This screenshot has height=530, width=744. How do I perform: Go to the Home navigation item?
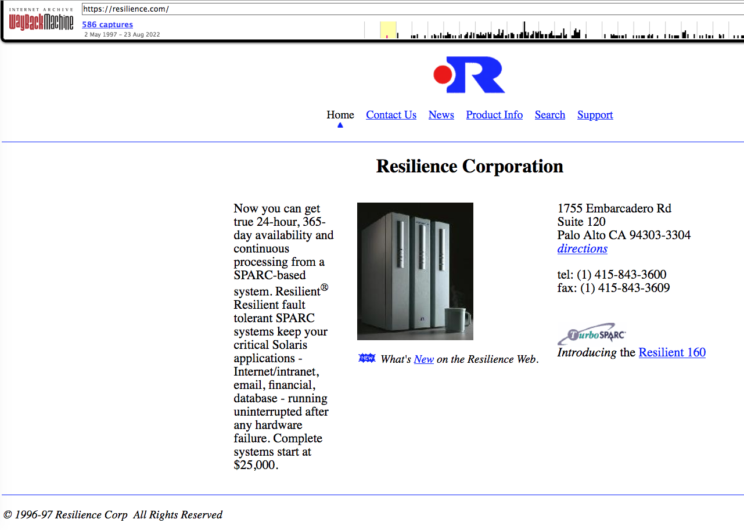pyautogui.click(x=340, y=115)
